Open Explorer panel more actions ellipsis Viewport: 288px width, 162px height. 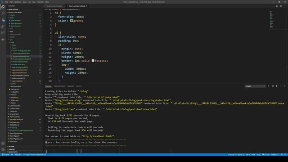(x=39, y=6)
